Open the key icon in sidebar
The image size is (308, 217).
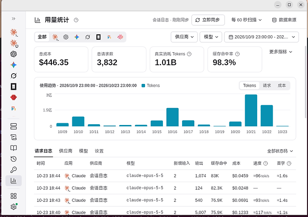coord(13,170)
